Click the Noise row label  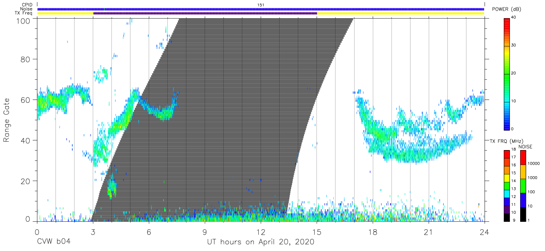pos(26,9)
